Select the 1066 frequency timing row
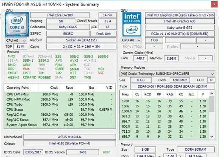This screenshot has width=219, height=157. [164, 106]
